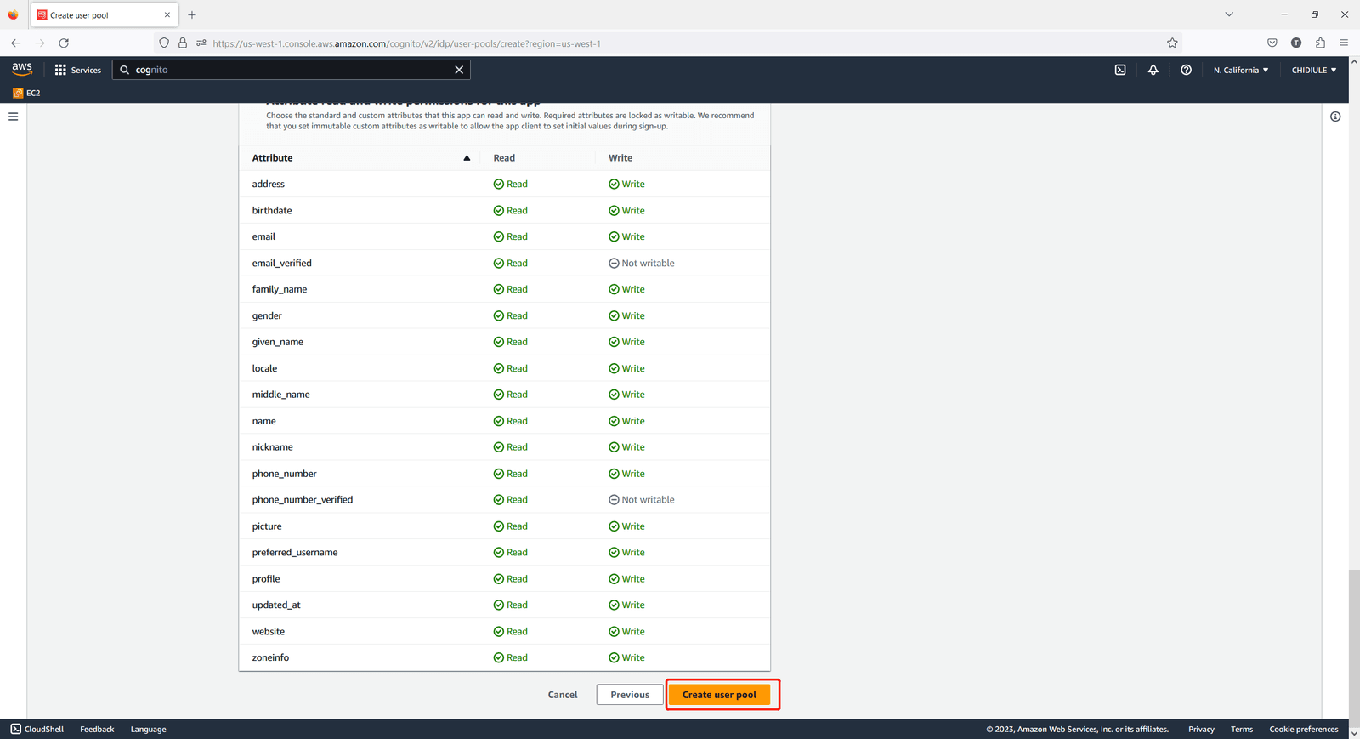This screenshot has height=739, width=1360.
Task: Go back in browser history
Action: click(15, 43)
